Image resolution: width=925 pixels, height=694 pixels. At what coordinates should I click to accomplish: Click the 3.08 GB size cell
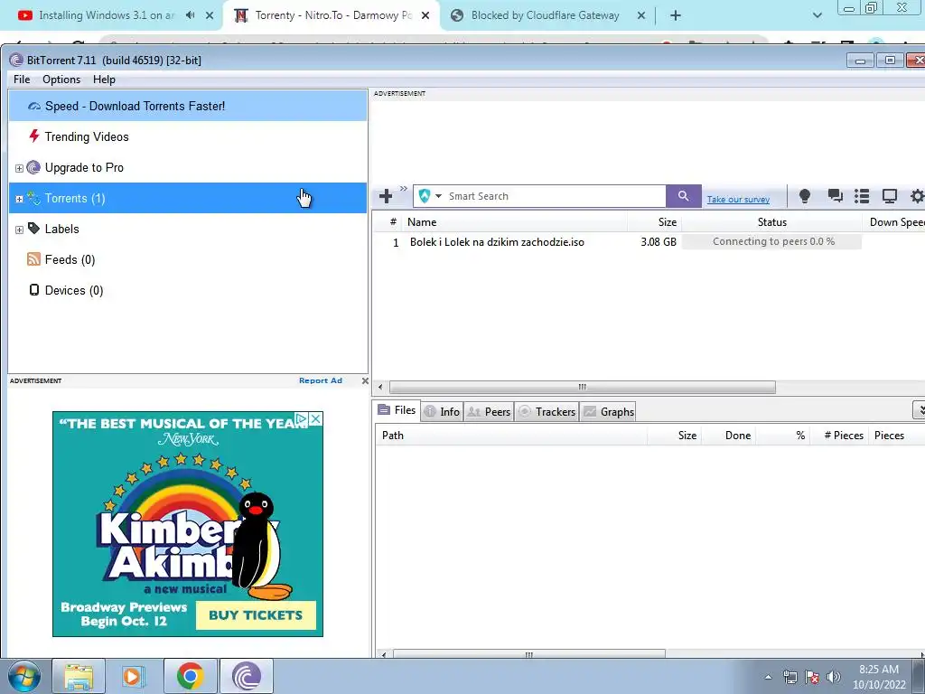pos(659,242)
